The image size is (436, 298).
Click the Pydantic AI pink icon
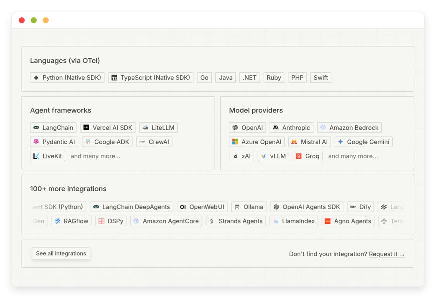click(36, 142)
